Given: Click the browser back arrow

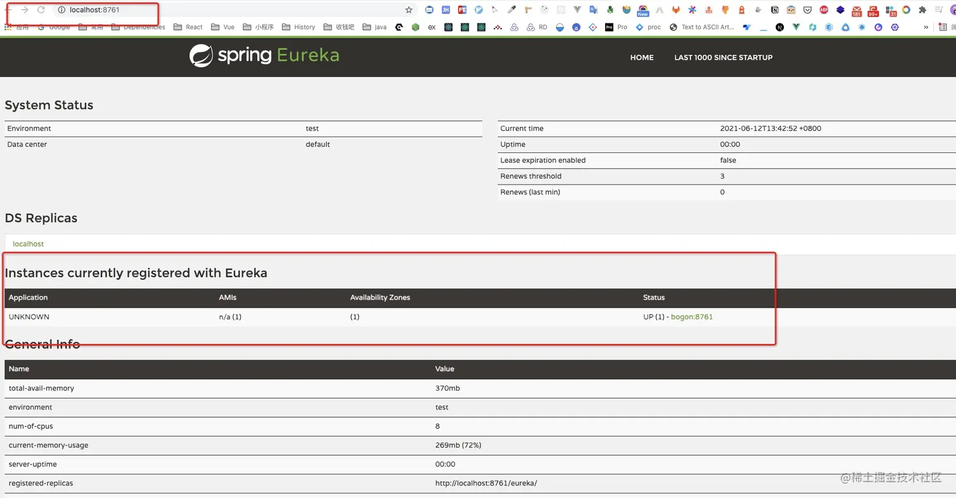Looking at the screenshot, I should 9,9.
